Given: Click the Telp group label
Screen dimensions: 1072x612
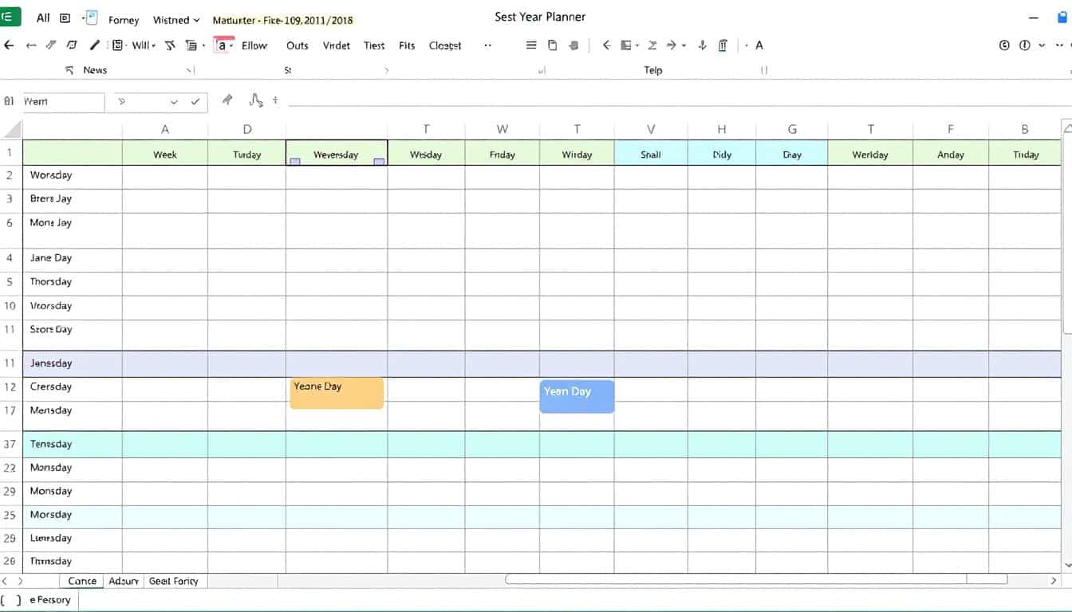Looking at the screenshot, I should click(653, 70).
